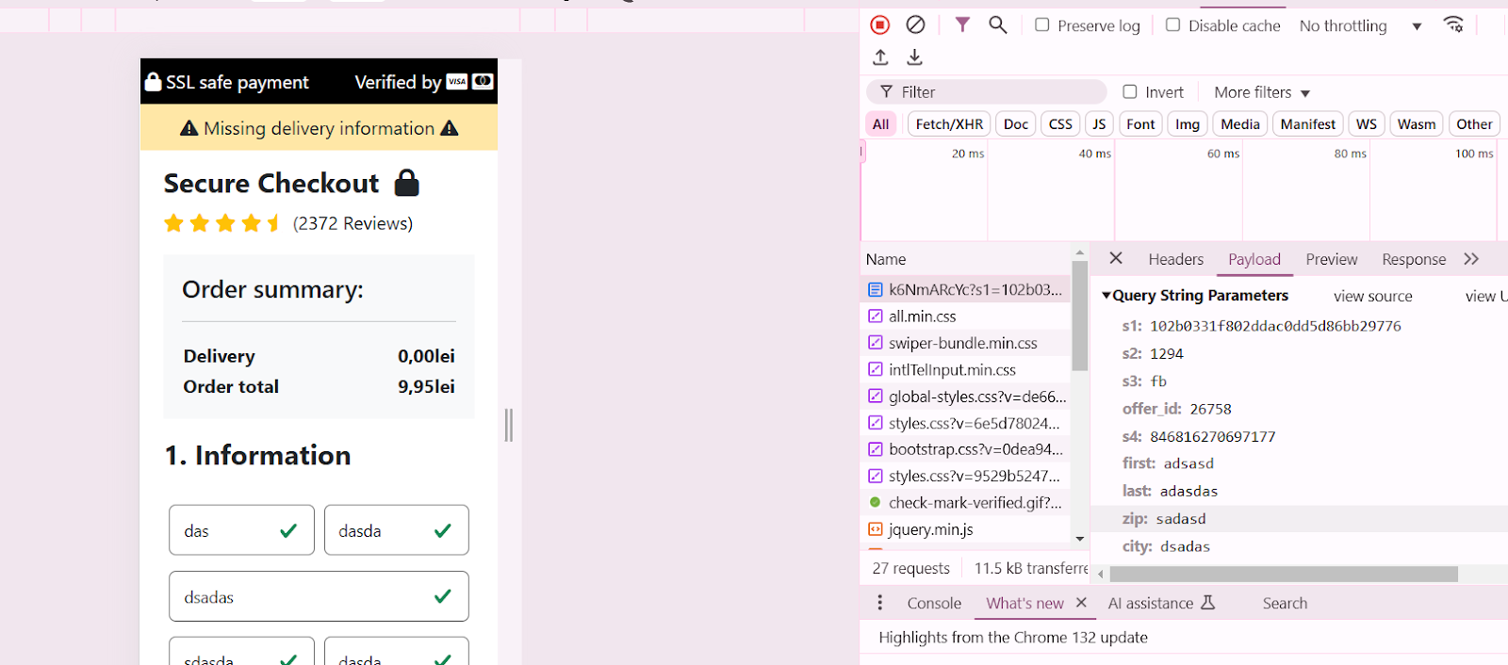Open the Response tab
Screen dimensions: 1508x665
(1413, 259)
